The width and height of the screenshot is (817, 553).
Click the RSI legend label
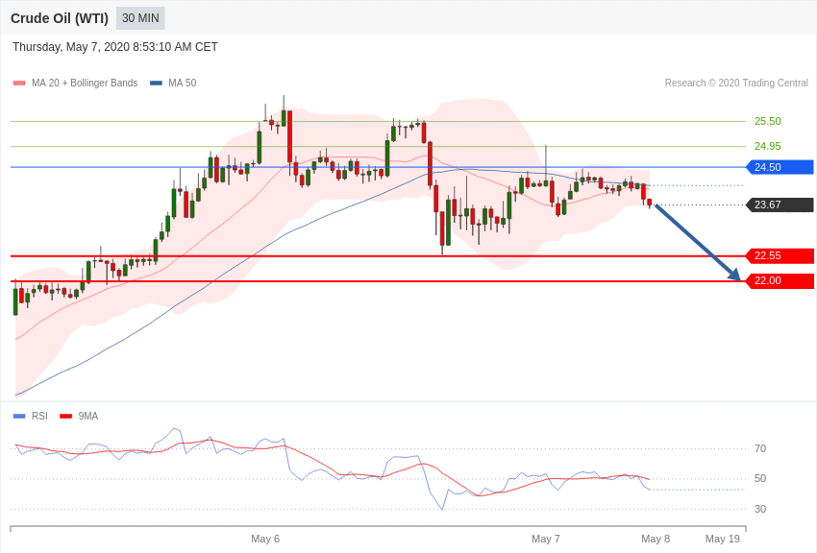(39, 416)
